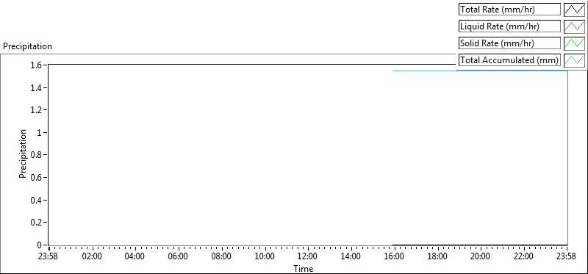Click the Liquid Rate red plot sample icon
The height and width of the screenshot is (274, 588).
(575, 26)
